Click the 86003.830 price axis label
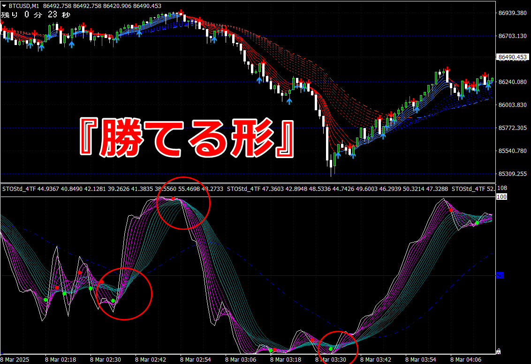The width and height of the screenshot is (531, 364). (x=512, y=105)
